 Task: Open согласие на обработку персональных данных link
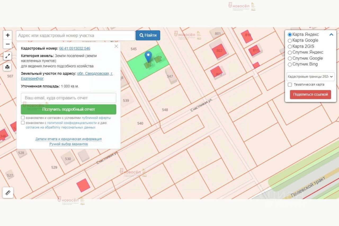pyautogui.click(x=61, y=127)
